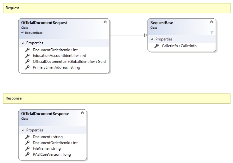
Task: Select the OfficialDocumentResponse class title
Action: point(45,114)
